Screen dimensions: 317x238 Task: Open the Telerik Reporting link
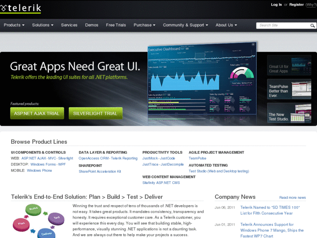pos(124,158)
